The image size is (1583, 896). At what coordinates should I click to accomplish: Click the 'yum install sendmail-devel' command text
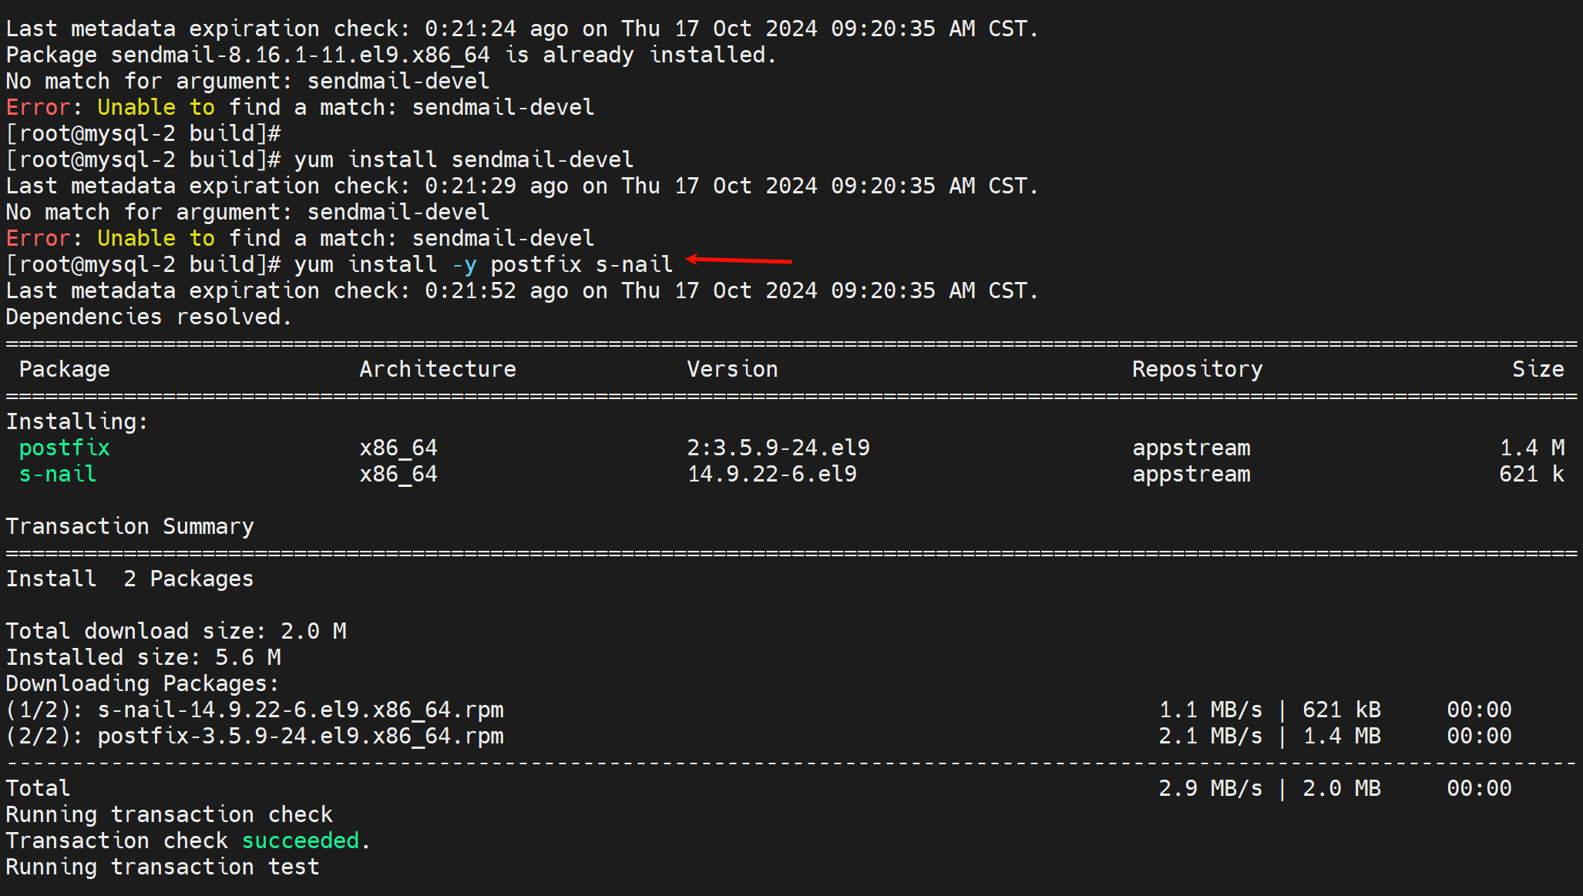coord(463,159)
